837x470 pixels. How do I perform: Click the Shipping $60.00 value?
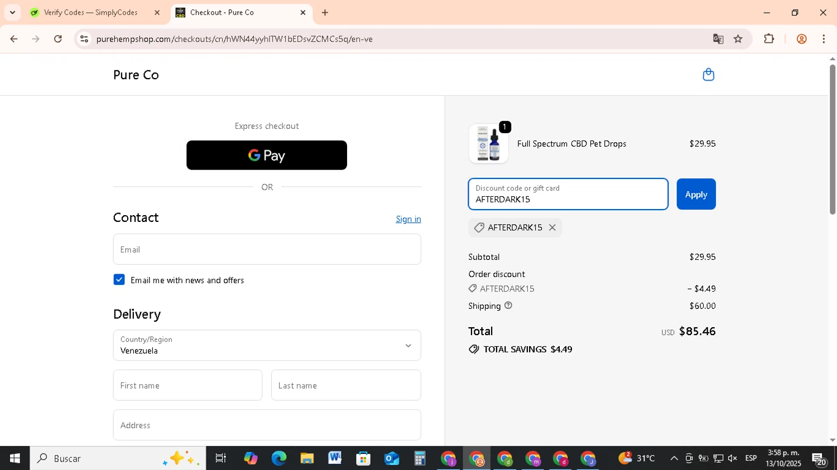[x=703, y=306]
